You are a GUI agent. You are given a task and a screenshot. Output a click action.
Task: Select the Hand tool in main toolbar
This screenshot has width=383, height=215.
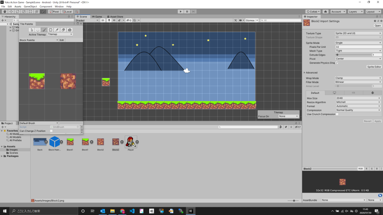4,12
